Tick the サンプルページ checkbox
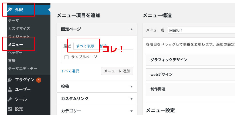The height and width of the screenshot is (115, 235). click(66, 57)
